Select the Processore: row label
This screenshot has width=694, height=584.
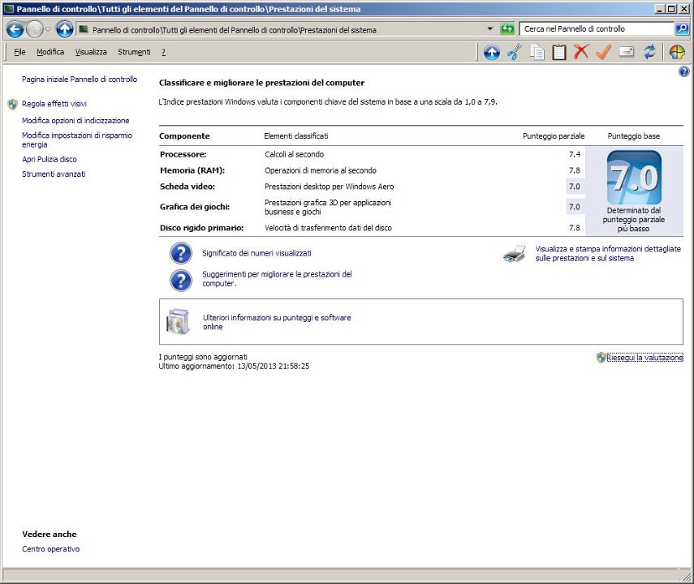tap(183, 154)
